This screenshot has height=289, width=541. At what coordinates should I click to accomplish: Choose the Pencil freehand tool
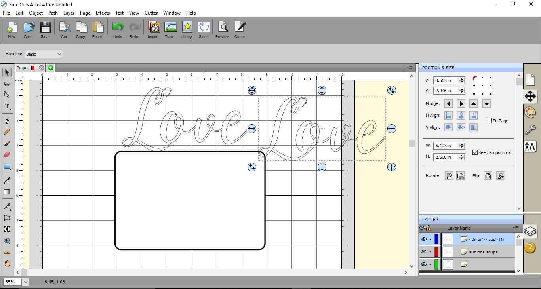click(x=7, y=132)
